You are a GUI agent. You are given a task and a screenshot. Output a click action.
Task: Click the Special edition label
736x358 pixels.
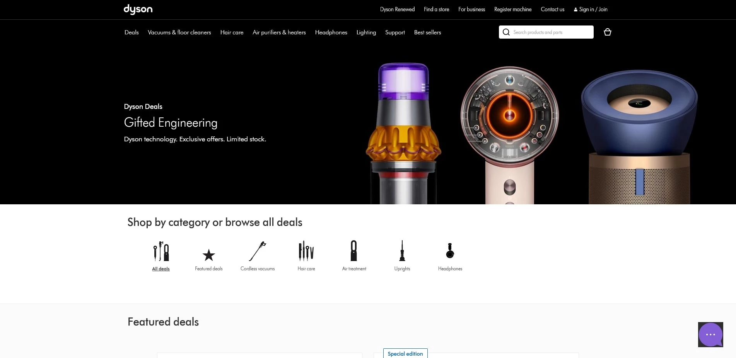pyautogui.click(x=405, y=353)
